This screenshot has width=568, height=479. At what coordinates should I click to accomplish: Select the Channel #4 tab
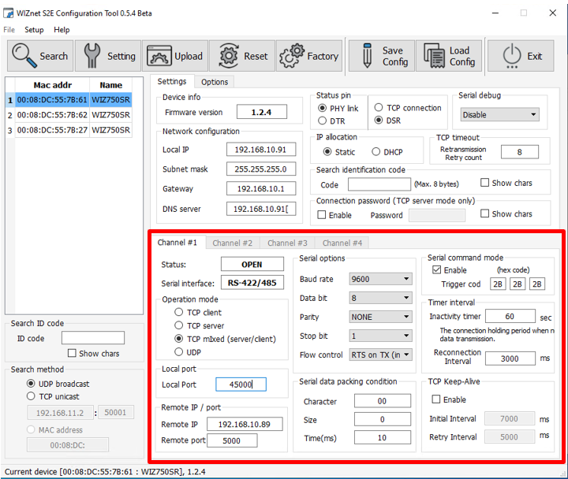342,243
